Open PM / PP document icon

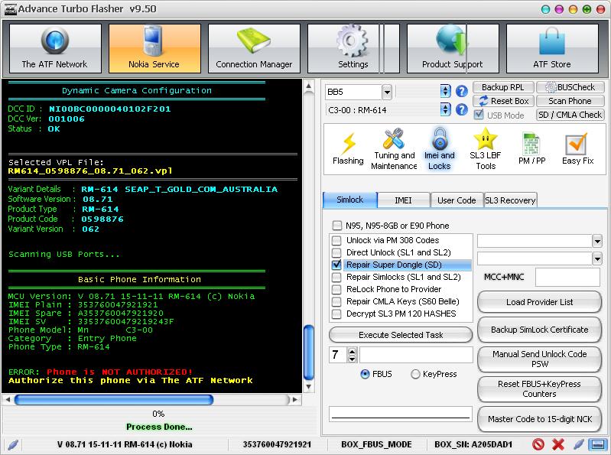pos(532,149)
